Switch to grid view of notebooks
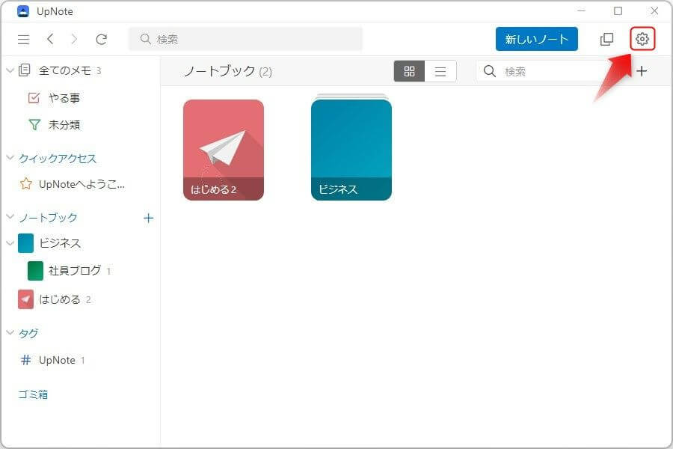The height and width of the screenshot is (449, 673). point(410,71)
